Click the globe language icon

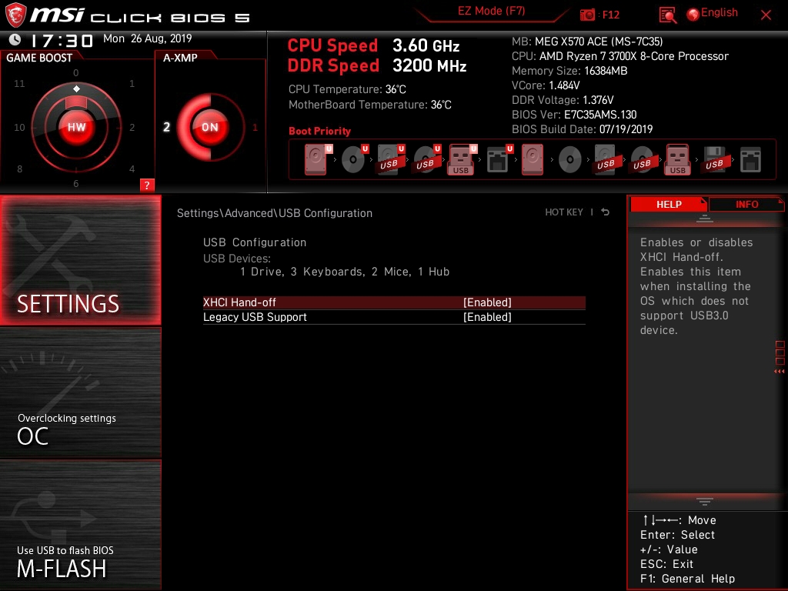click(x=693, y=15)
